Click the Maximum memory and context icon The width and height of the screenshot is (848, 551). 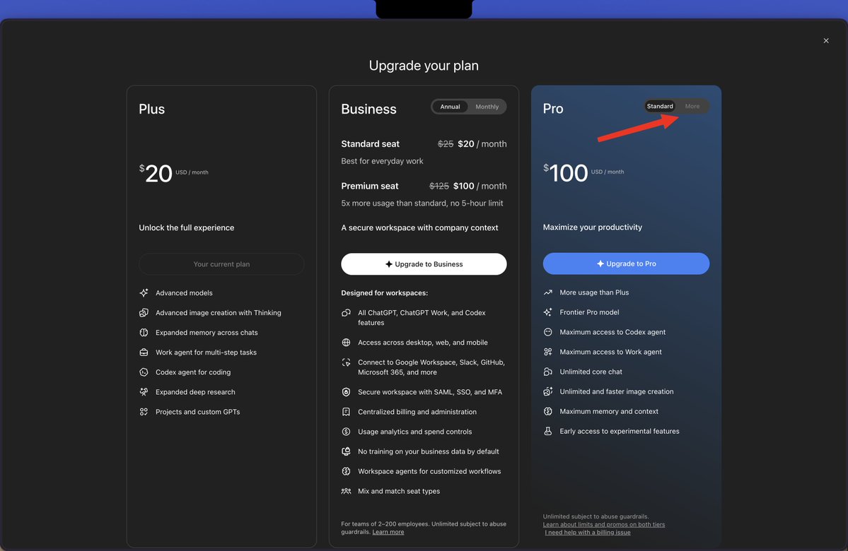(x=548, y=411)
